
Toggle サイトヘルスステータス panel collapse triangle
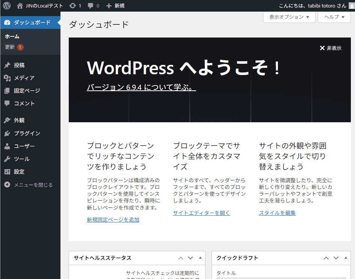click(x=200, y=258)
